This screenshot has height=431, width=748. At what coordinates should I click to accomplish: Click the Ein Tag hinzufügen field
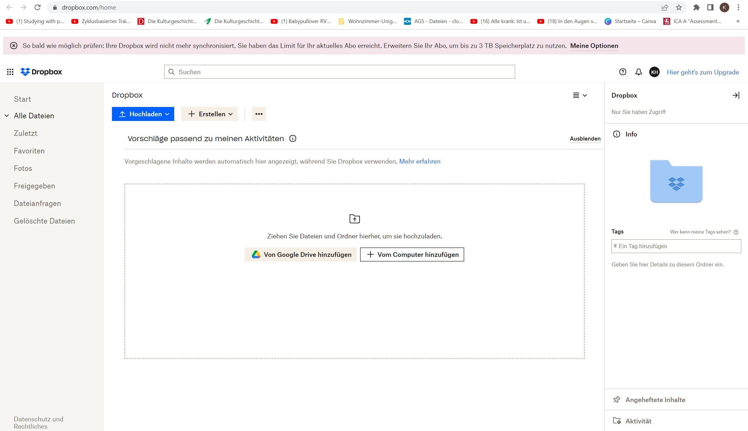676,246
